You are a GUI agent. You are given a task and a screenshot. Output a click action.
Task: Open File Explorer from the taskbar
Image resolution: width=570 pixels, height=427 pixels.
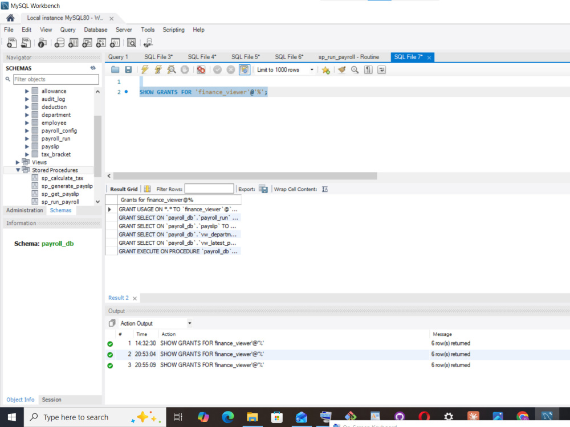(x=253, y=417)
